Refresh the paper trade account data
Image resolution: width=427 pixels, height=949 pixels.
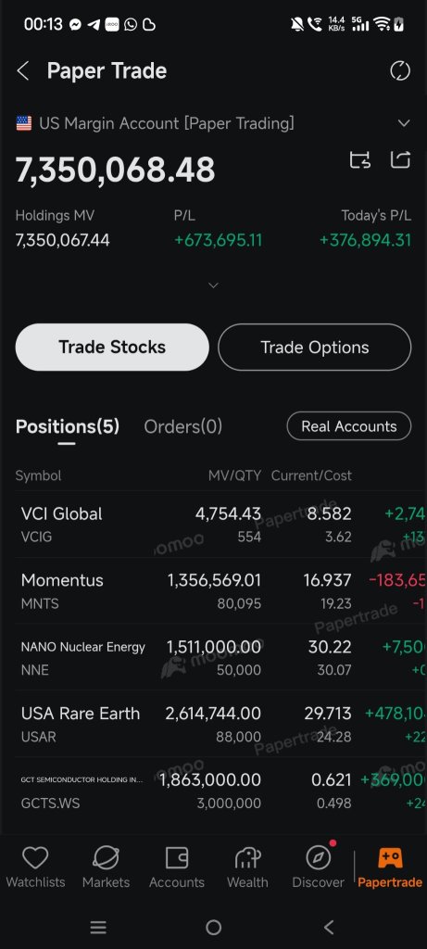400,70
